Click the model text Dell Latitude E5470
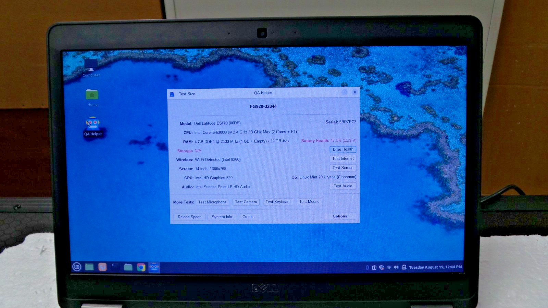The width and height of the screenshot is (548, 308). [x=217, y=123]
